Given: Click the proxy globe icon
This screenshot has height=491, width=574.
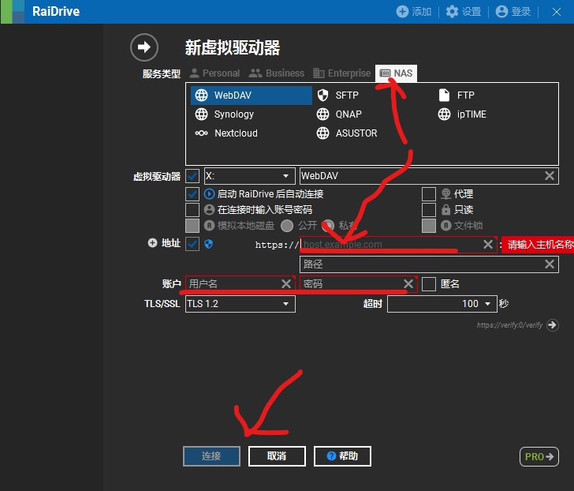Looking at the screenshot, I should click(x=445, y=194).
